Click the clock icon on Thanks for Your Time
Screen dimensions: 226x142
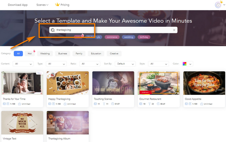coord(19,104)
